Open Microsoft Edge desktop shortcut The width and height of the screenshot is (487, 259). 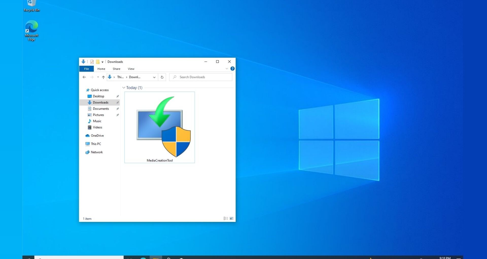coord(31,30)
